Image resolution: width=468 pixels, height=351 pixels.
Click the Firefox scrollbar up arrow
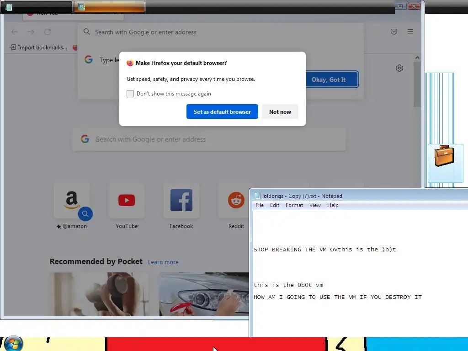(417, 58)
